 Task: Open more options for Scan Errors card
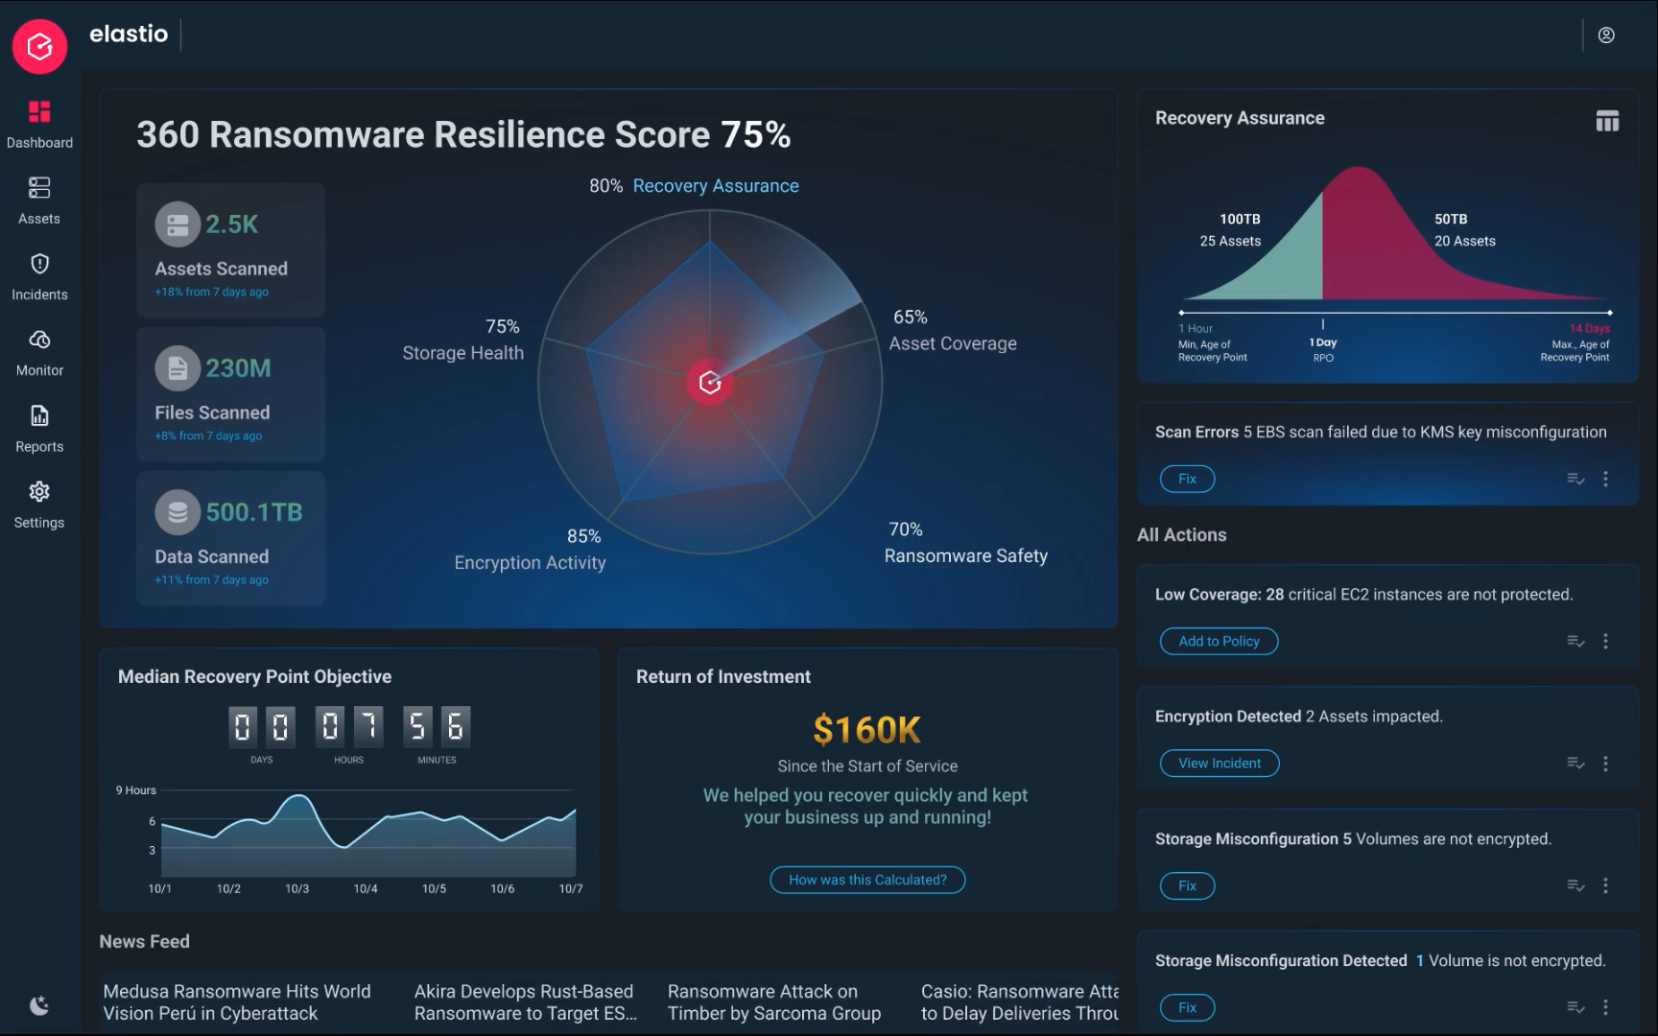1605,479
